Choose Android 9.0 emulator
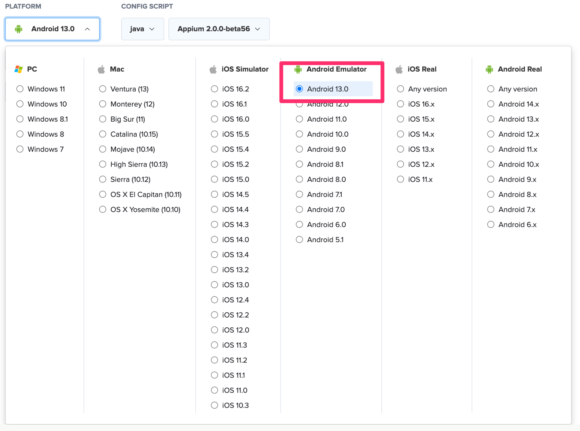 tap(321, 149)
